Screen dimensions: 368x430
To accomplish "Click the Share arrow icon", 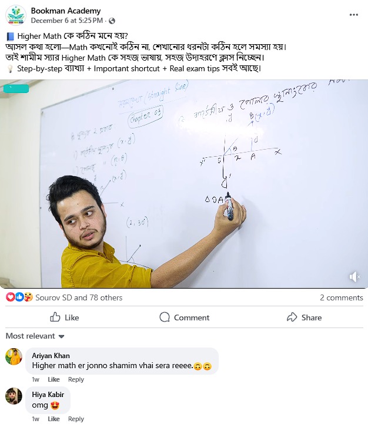I will tap(292, 317).
